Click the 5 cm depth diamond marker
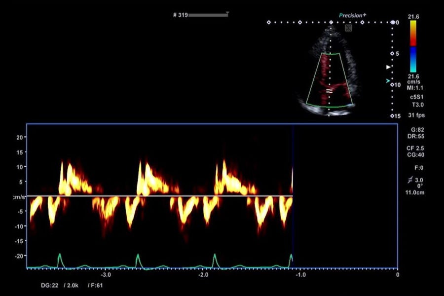Viewport: 444px width, 296px height. pyautogui.click(x=392, y=54)
